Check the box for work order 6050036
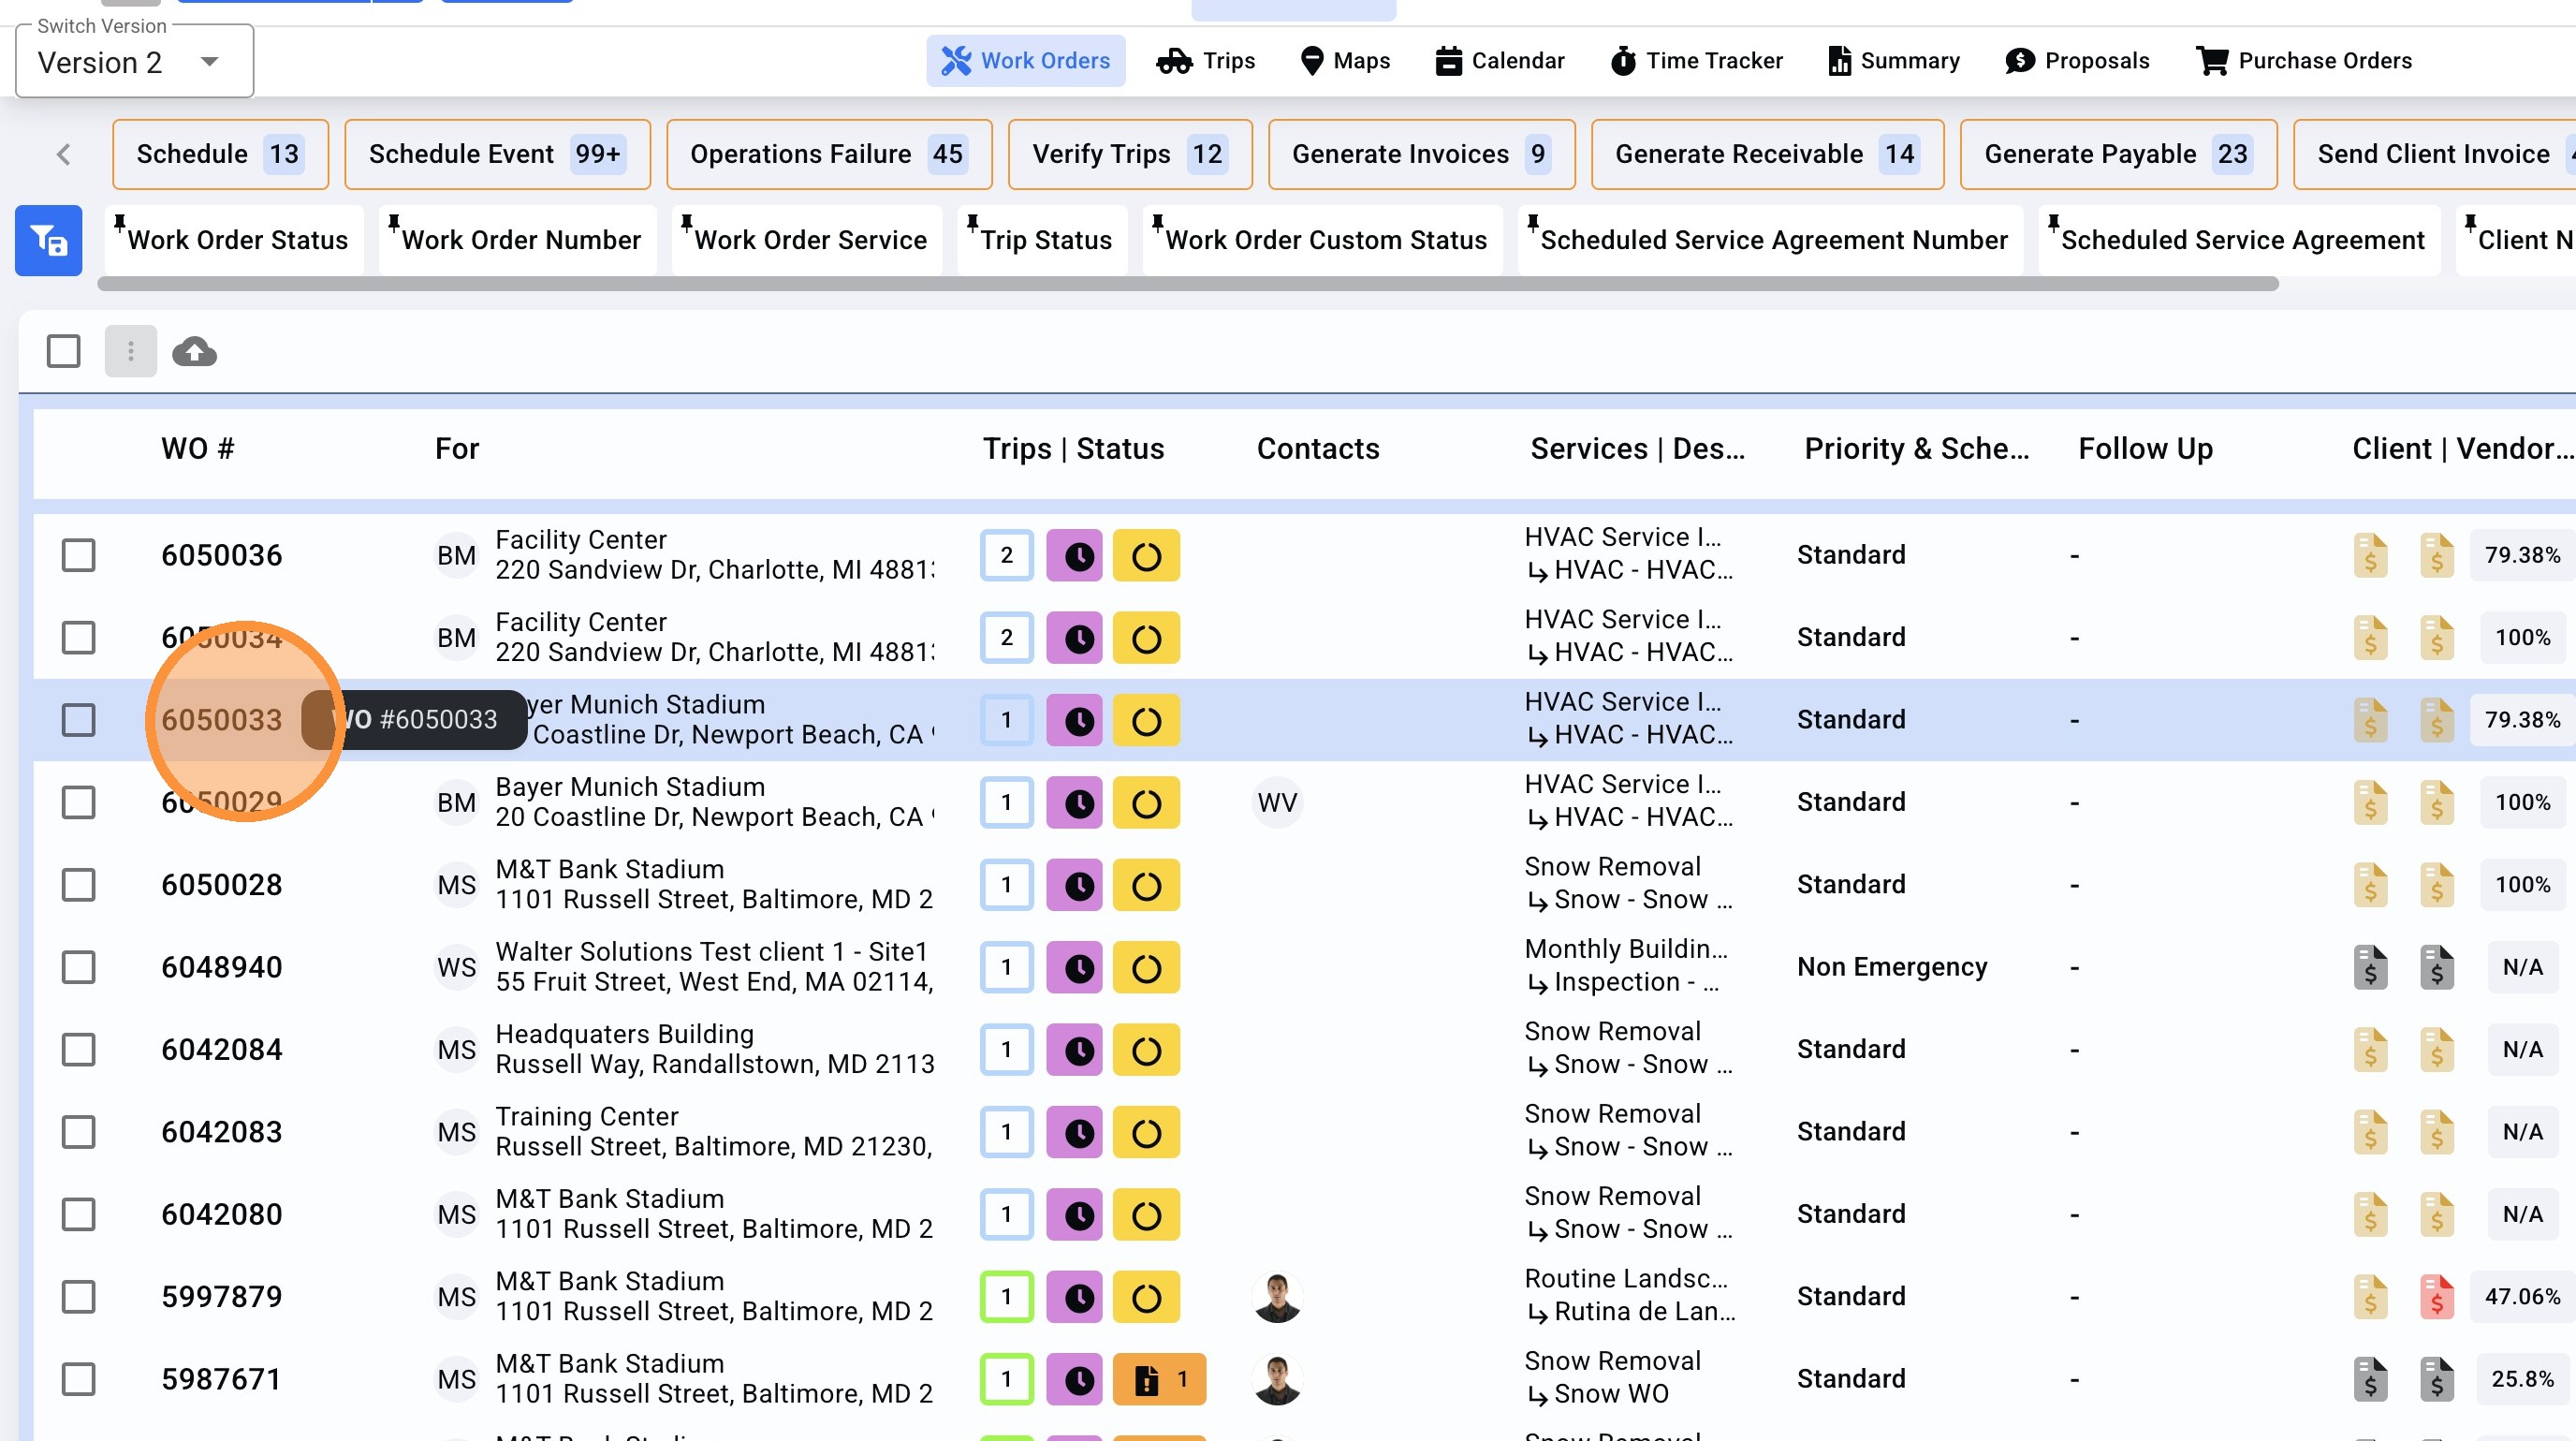Image resolution: width=2576 pixels, height=1441 pixels. tap(78, 556)
